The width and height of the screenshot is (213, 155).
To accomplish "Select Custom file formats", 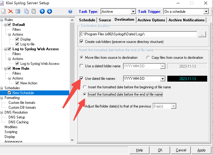I will click(22, 103).
